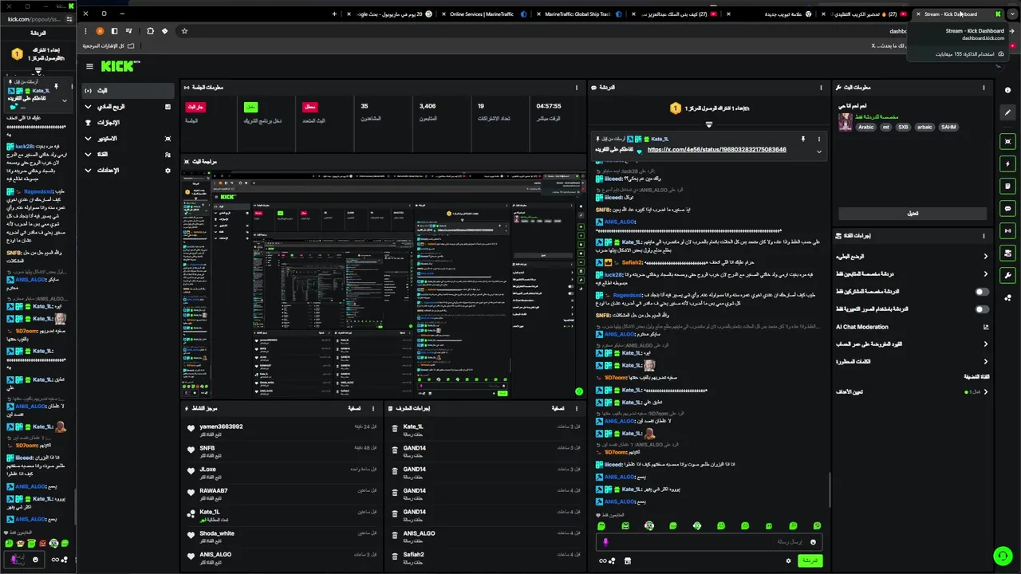Open the browser tab list dropdown
The image size is (1021, 574).
click(1012, 14)
